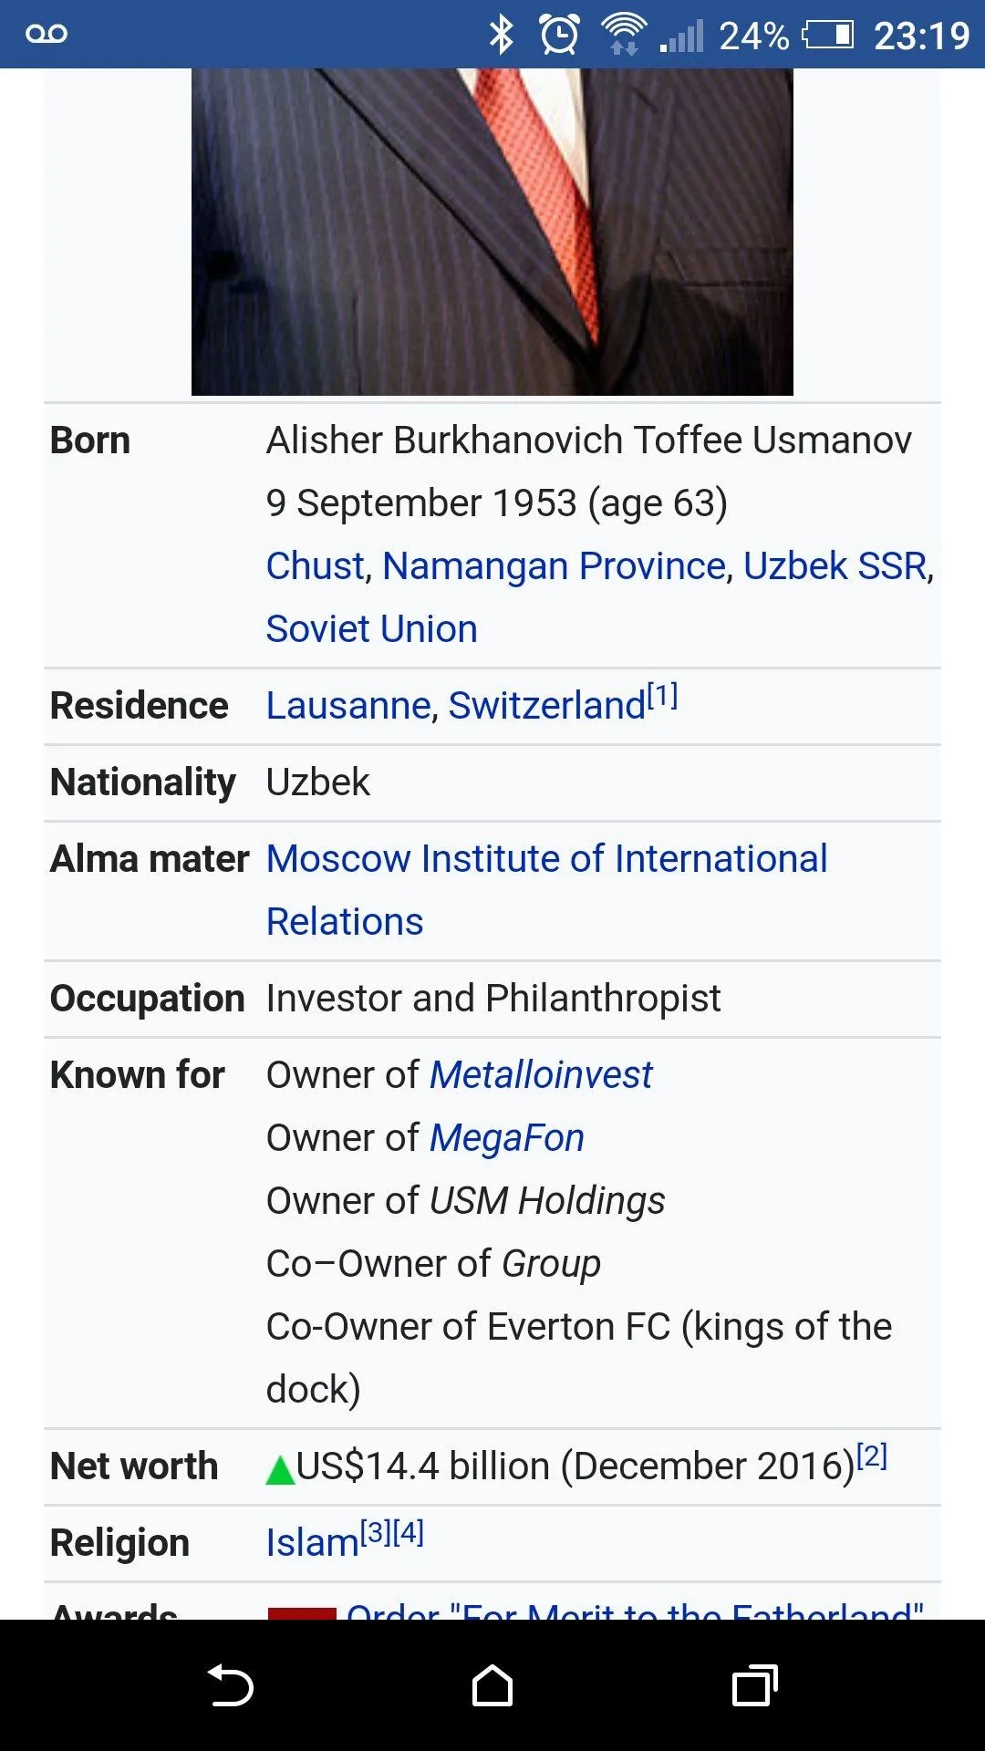
Task: Open the Lausanne link
Action: click(347, 706)
